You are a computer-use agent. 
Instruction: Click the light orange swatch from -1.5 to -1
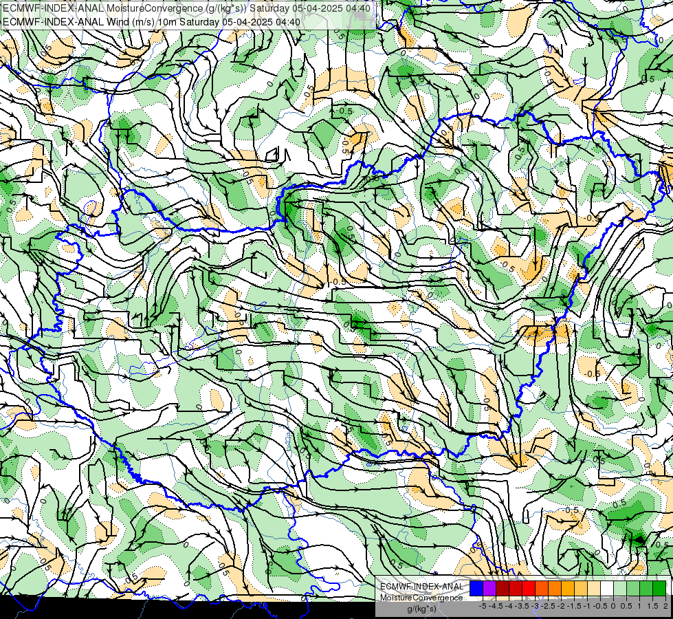pos(581,589)
